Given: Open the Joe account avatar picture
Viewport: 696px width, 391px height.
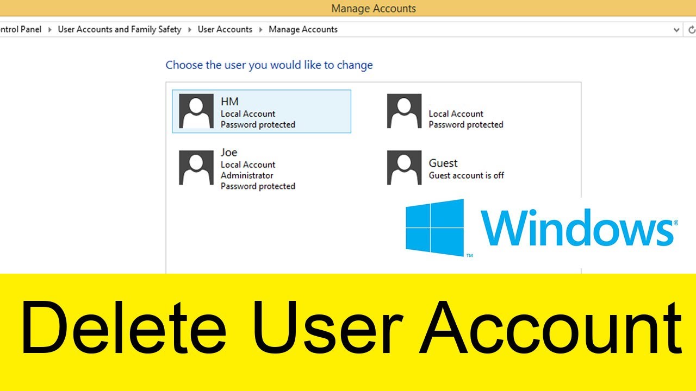Looking at the screenshot, I should [x=196, y=168].
